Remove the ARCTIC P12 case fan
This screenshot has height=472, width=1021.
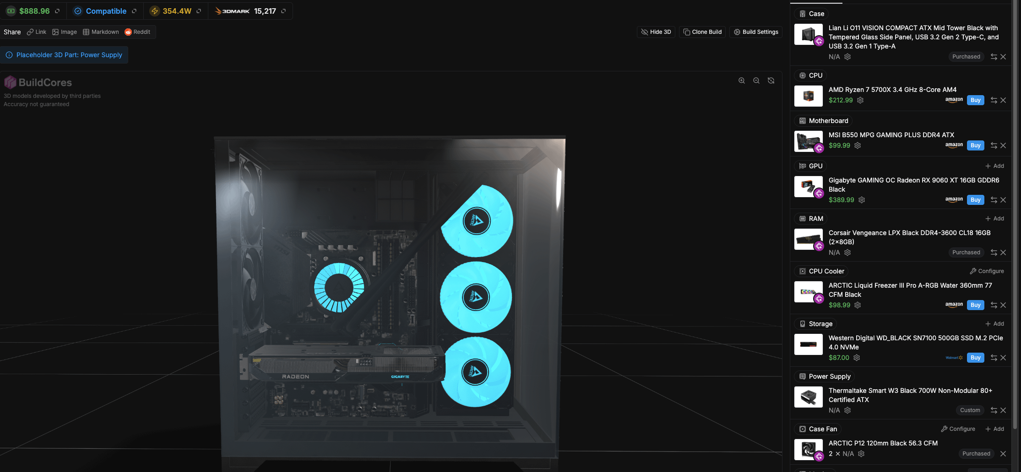(x=1003, y=454)
